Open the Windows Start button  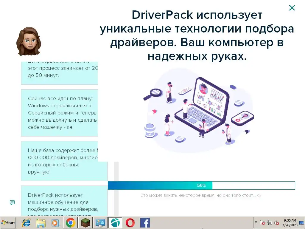click(8, 223)
